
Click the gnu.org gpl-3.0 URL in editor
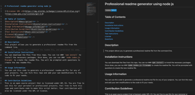pos(24,14)
